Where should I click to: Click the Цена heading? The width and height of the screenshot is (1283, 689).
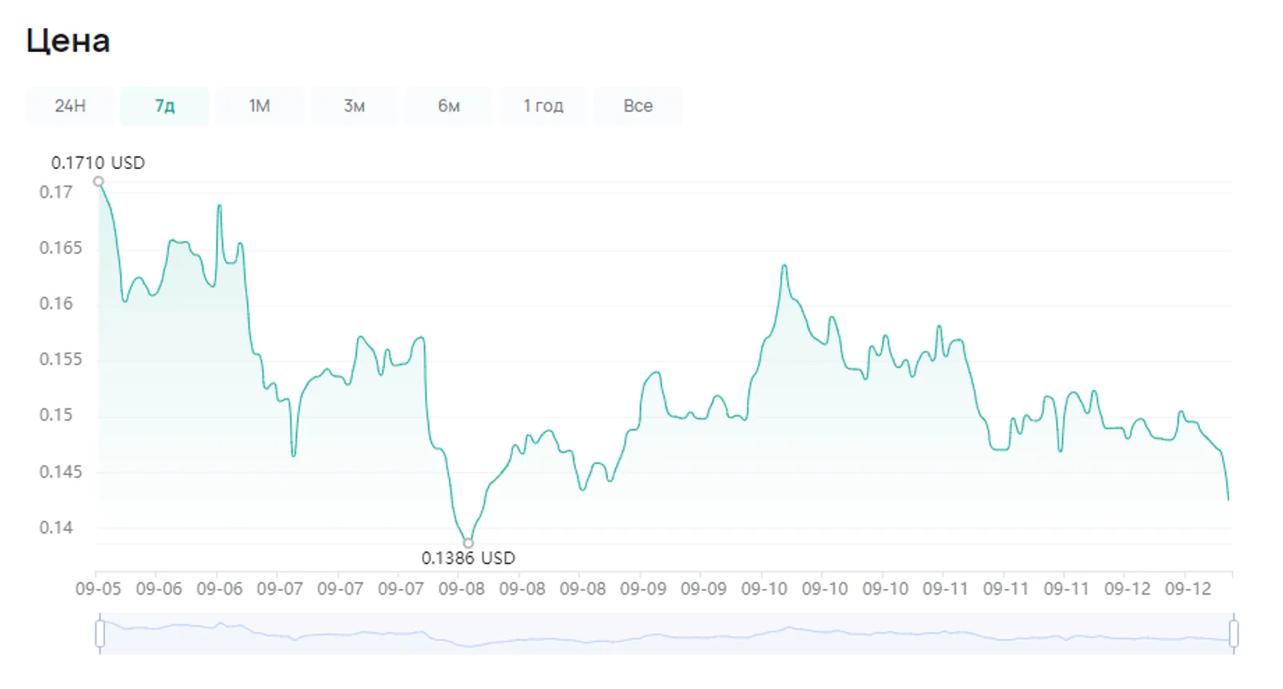(68, 41)
